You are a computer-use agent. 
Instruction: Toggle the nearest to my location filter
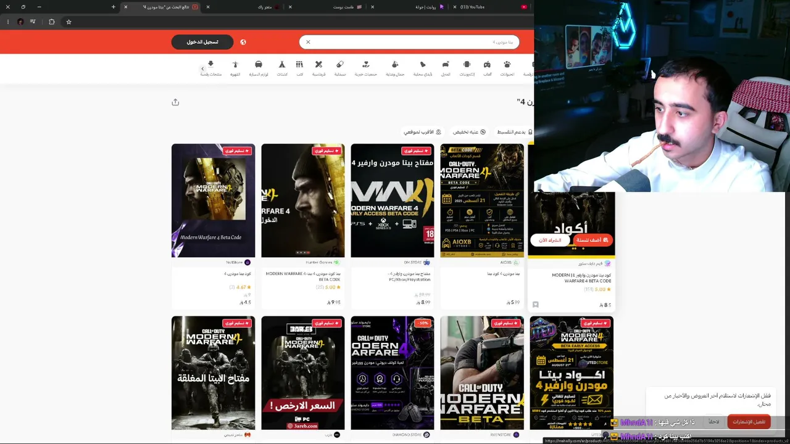coord(423,132)
